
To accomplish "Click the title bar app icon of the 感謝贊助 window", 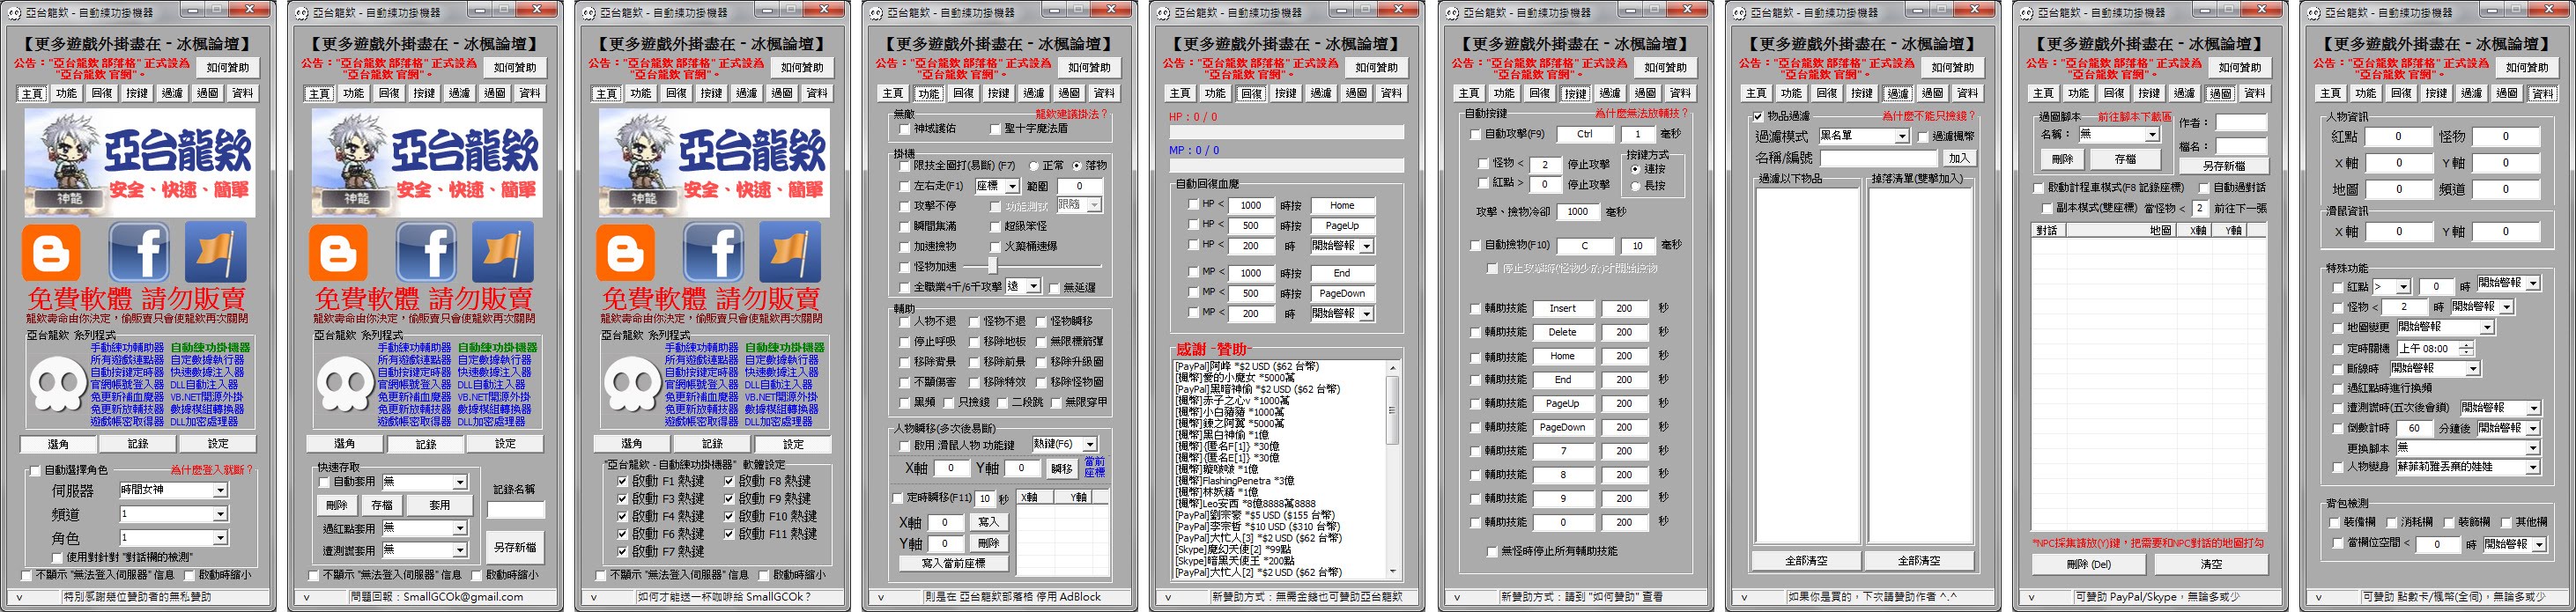I will 1160,13.
